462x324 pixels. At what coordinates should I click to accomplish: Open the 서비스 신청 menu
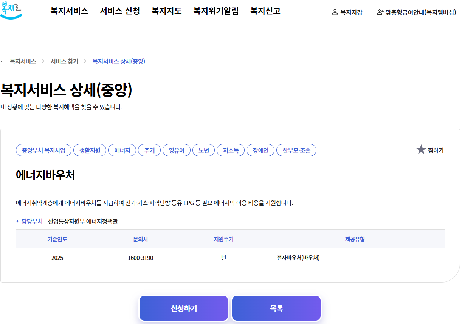119,11
